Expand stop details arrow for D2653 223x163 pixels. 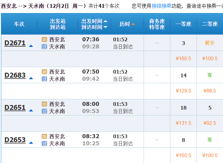tap(31, 143)
